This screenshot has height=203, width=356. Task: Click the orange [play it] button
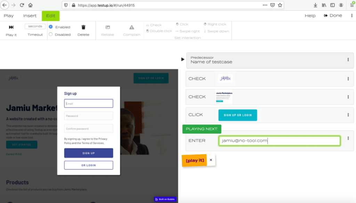pos(195,160)
